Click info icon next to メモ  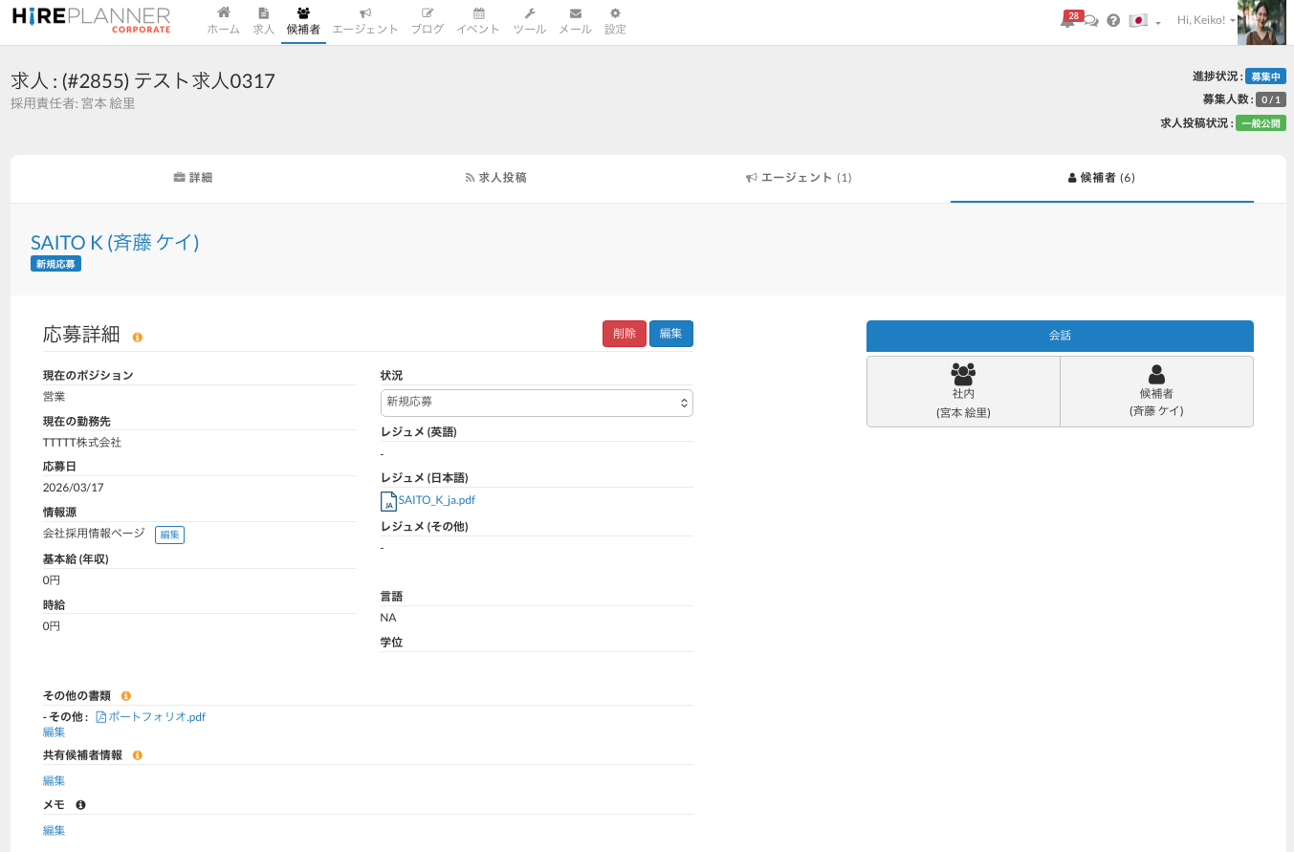click(x=81, y=805)
